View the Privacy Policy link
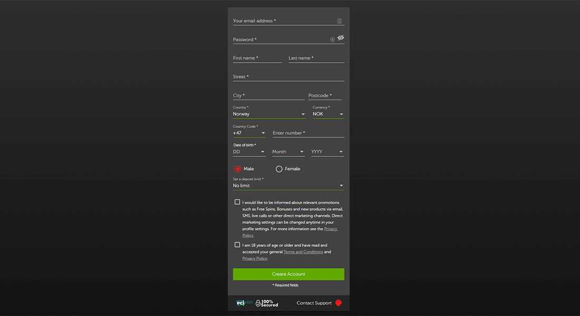The width and height of the screenshot is (580, 316). (x=255, y=258)
